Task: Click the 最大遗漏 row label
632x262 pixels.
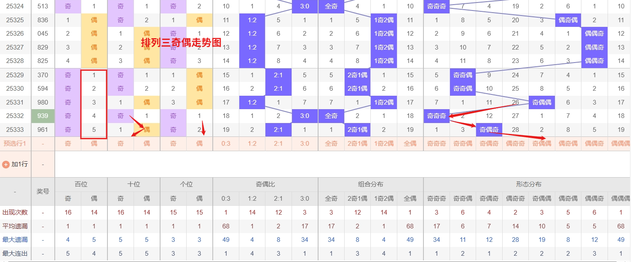Action: coord(15,240)
